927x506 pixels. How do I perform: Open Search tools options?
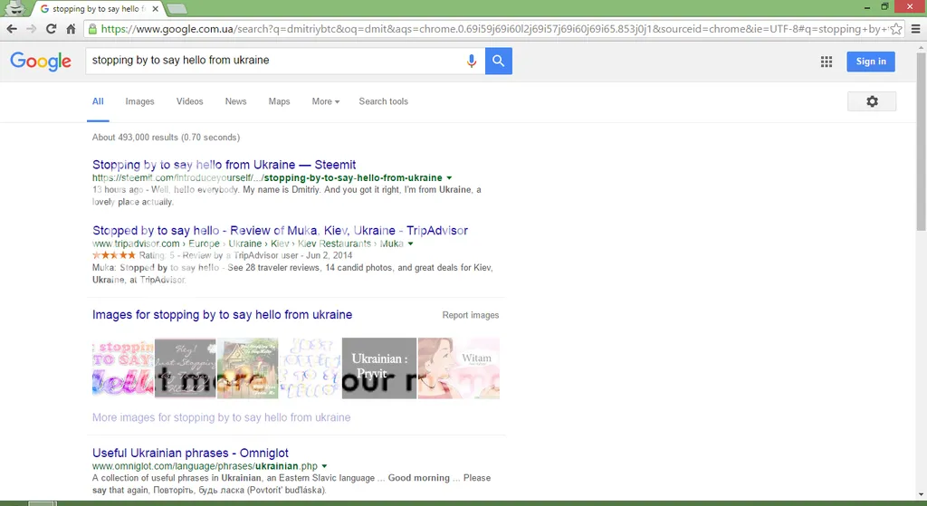point(383,101)
